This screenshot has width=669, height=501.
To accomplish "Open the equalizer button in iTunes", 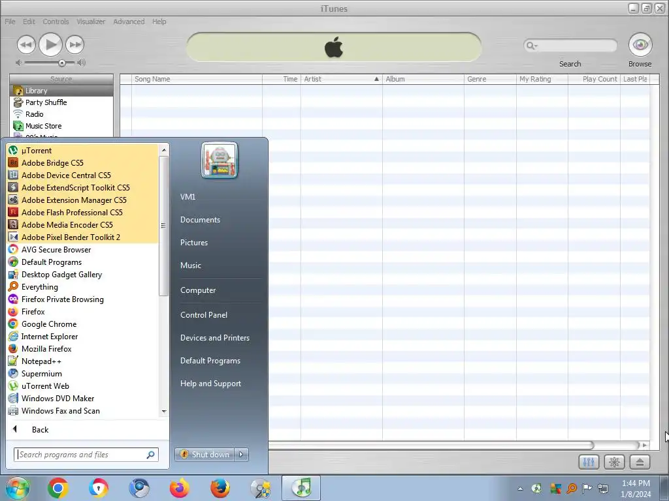I will (589, 462).
